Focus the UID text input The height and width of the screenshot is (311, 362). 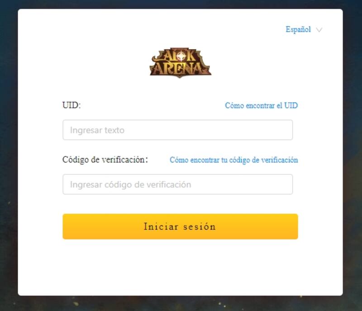coord(178,130)
